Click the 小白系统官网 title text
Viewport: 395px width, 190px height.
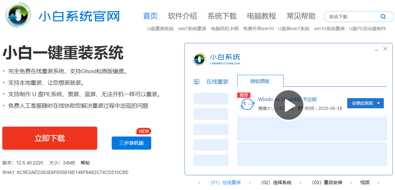tap(79, 16)
